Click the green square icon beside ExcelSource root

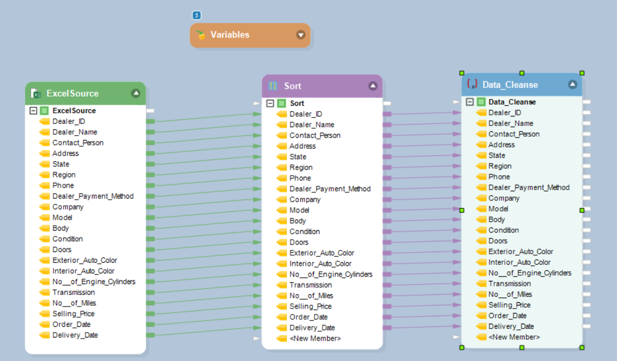pyautogui.click(x=44, y=111)
